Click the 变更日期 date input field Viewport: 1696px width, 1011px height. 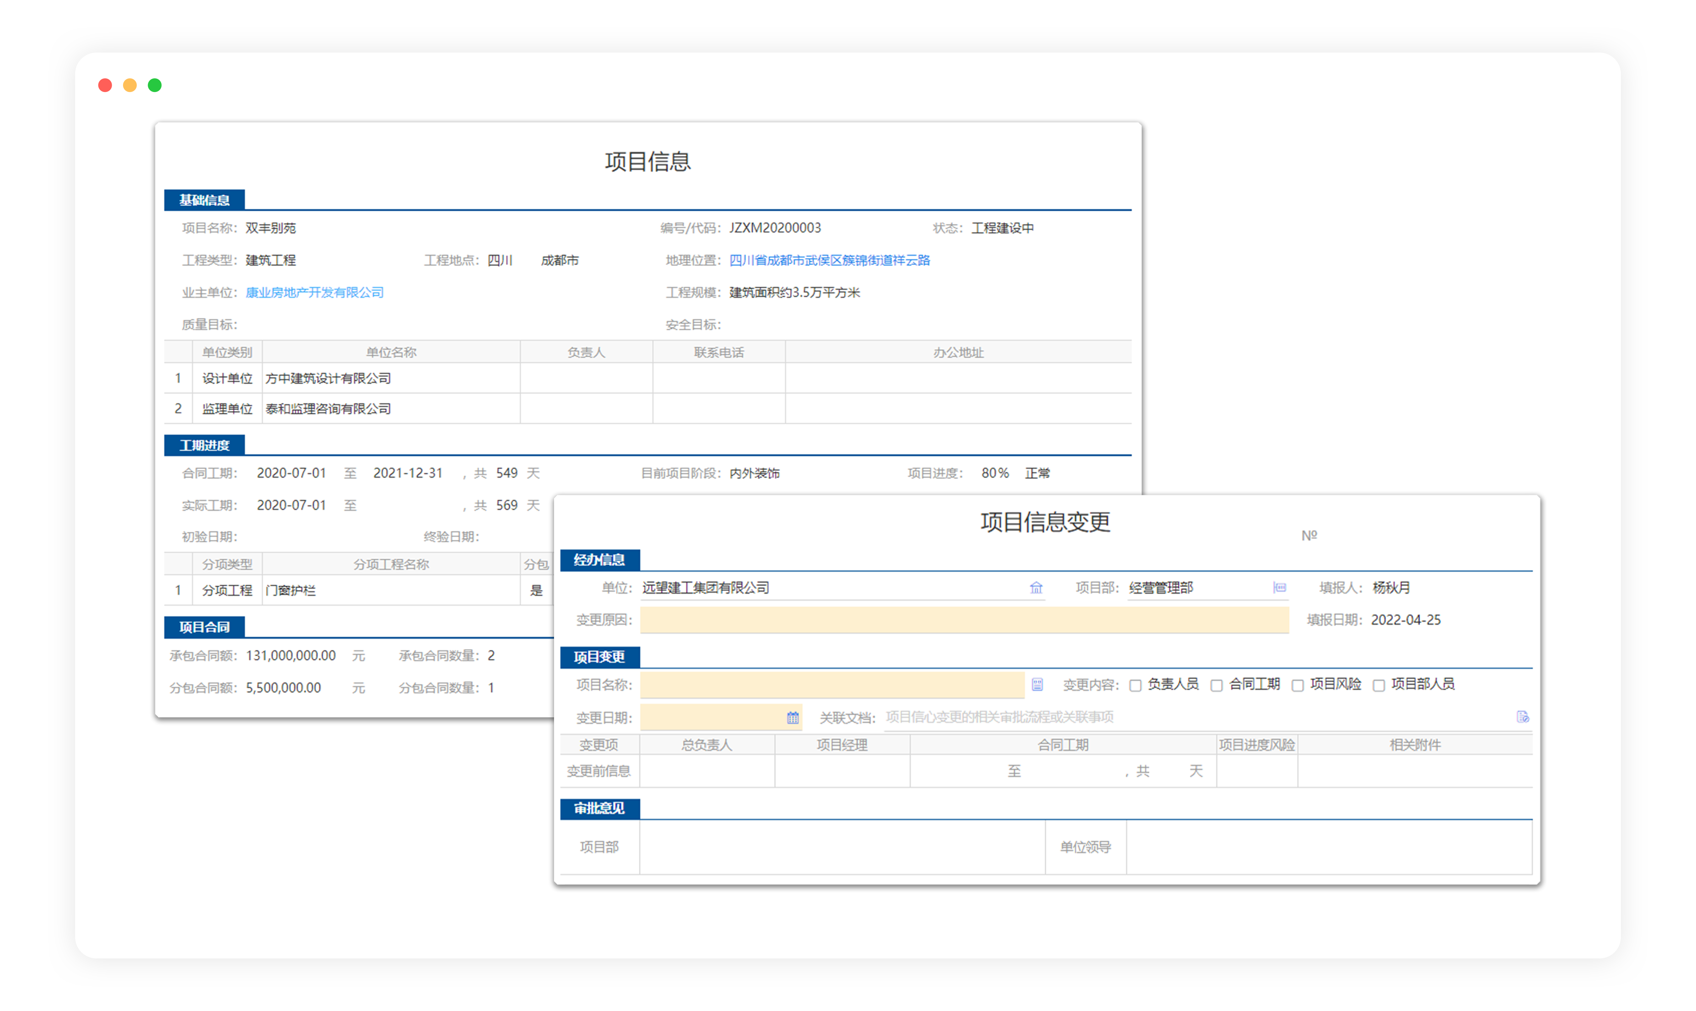tap(721, 717)
